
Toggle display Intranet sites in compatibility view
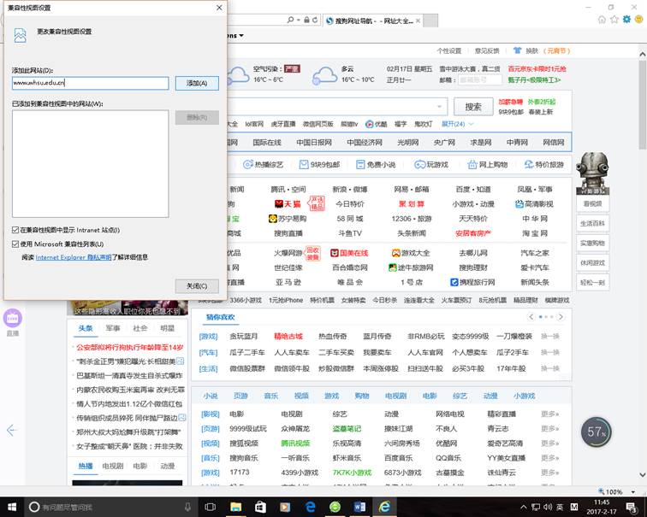16,230
